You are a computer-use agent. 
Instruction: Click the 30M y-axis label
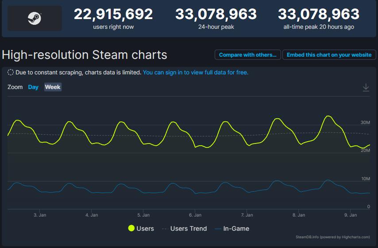[365, 123]
